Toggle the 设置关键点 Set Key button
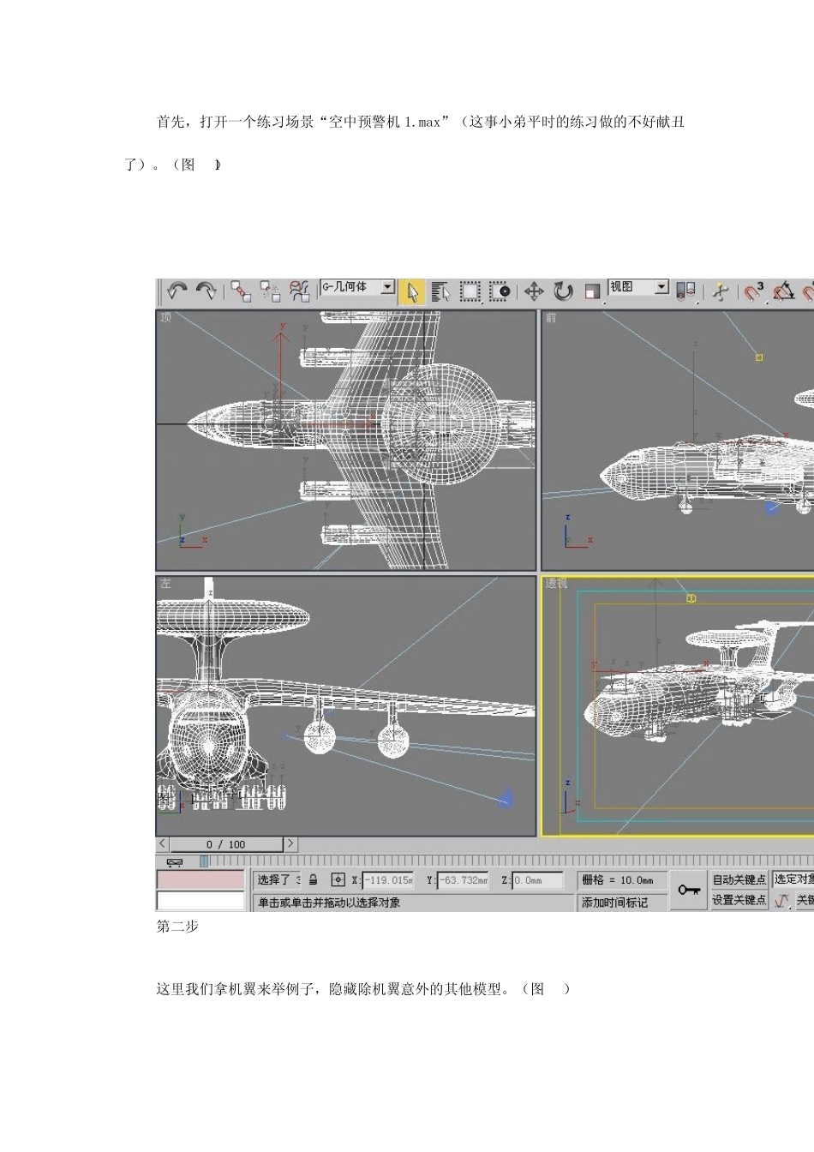Image resolution: width=814 pixels, height=1152 pixels. 739,900
